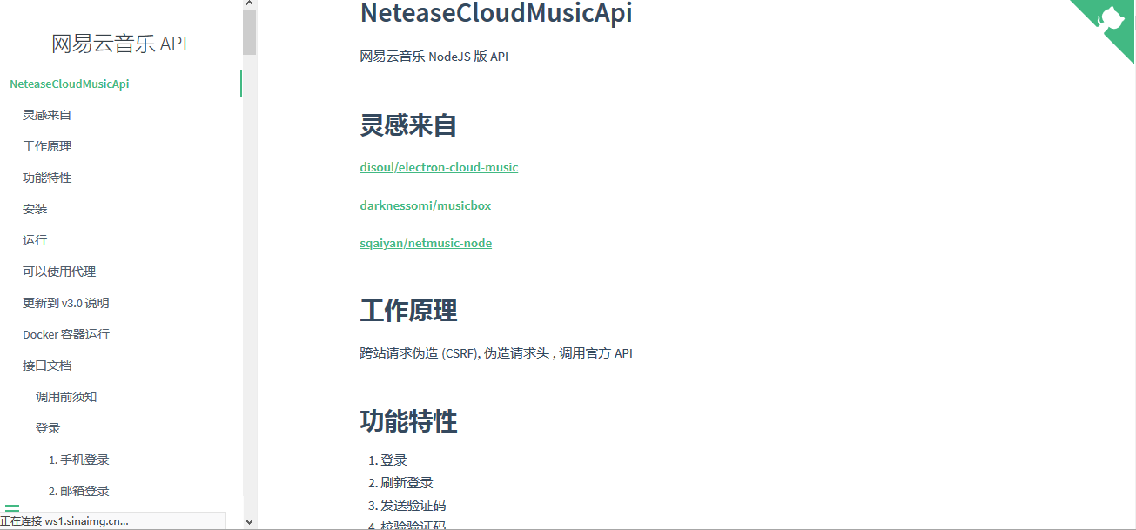Select NeteaseCloudMusicApi in the sidebar
1136x530 pixels.
tap(70, 84)
